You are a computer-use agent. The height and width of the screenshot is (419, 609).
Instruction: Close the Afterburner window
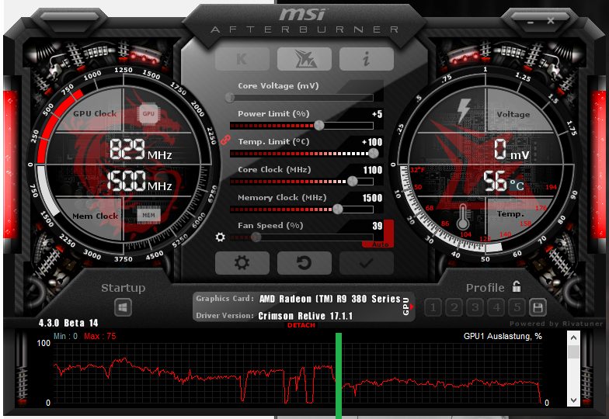[x=551, y=20]
